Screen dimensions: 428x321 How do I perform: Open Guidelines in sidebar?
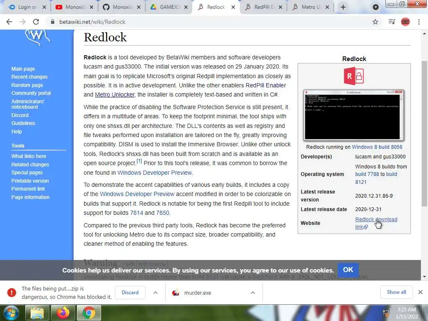point(23,123)
